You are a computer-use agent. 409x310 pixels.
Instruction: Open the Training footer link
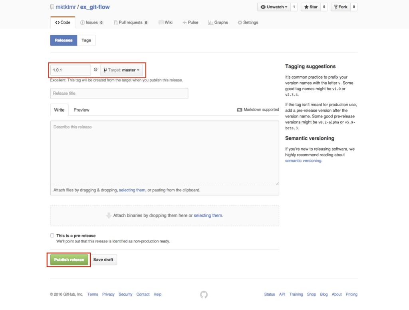(296, 294)
